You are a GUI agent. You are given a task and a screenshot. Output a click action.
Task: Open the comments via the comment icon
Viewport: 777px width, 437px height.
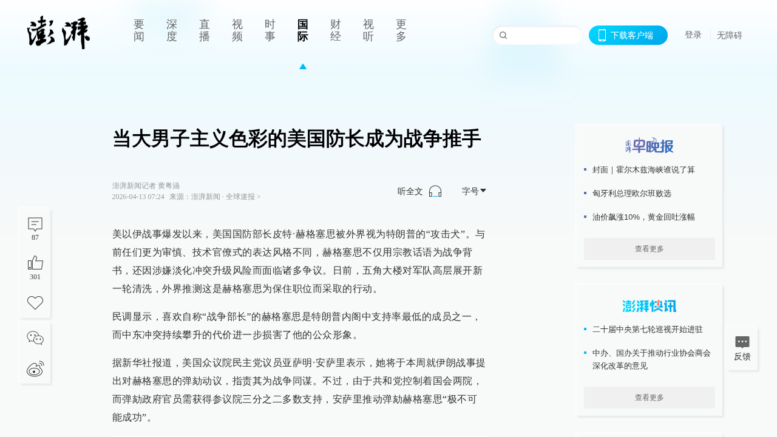pyautogui.click(x=35, y=225)
